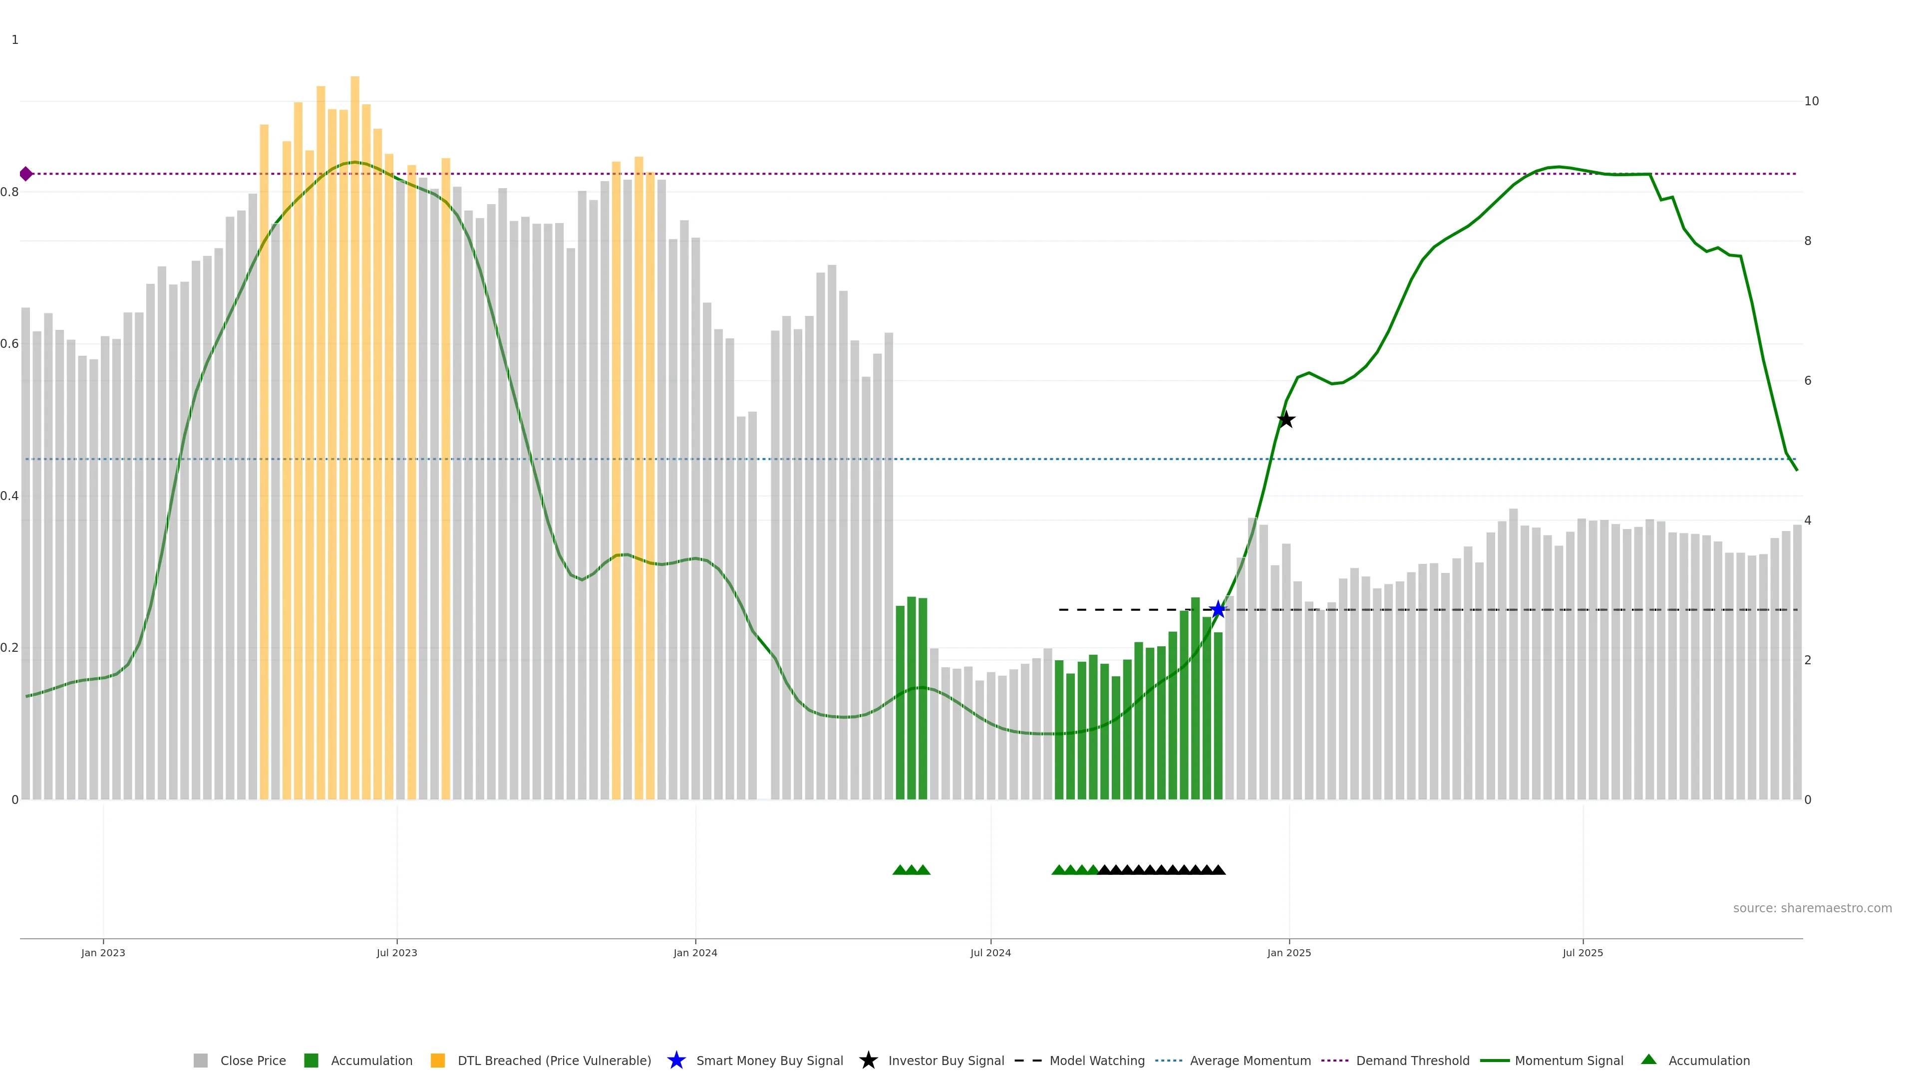Click the Jul 2023 axis label
1917x1078 pixels.
(397, 953)
